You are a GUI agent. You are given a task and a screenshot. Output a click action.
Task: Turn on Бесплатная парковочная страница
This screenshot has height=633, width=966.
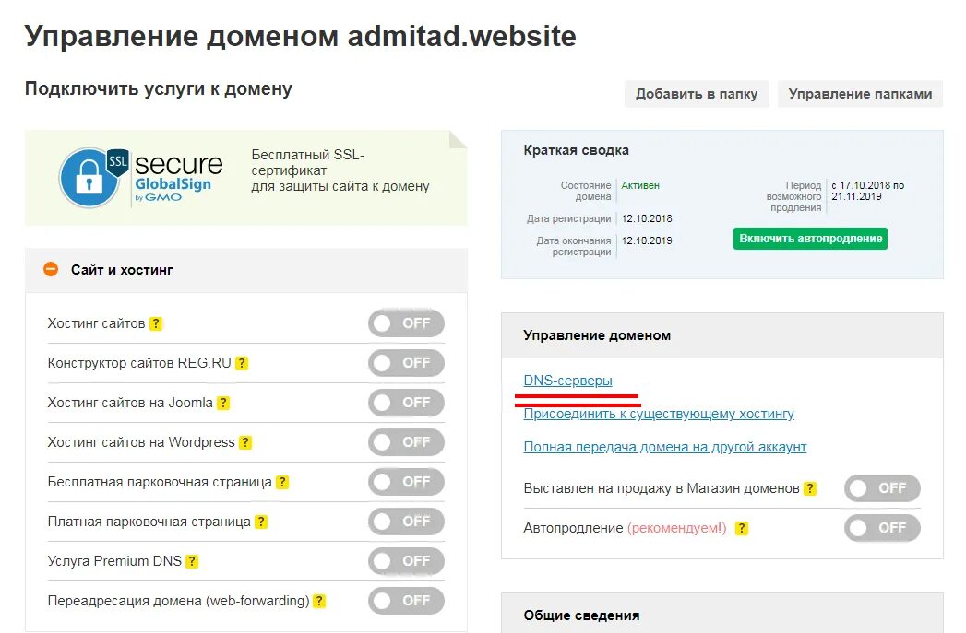coord(406,482)
